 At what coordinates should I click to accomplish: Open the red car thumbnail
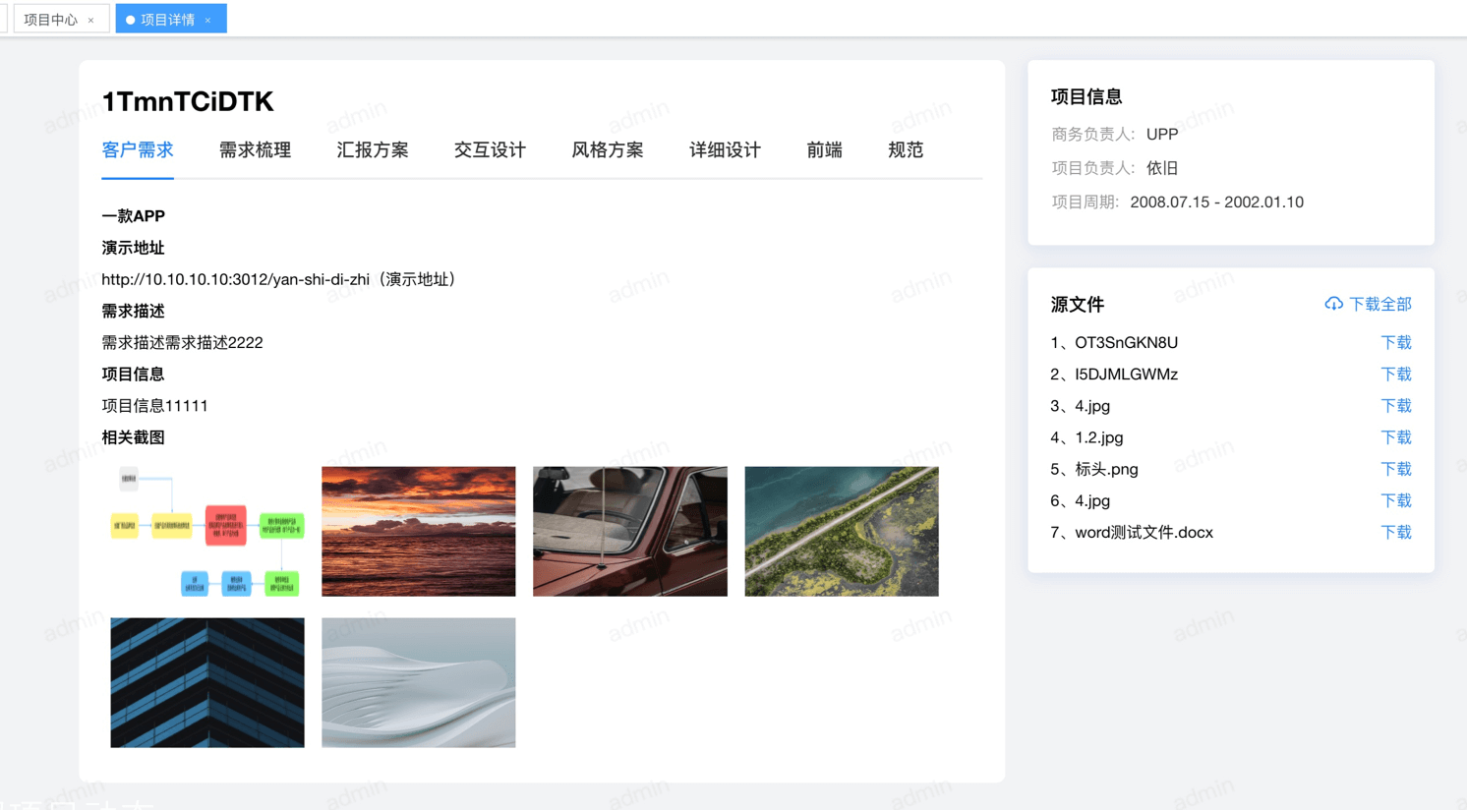click(x=630, y=532)
